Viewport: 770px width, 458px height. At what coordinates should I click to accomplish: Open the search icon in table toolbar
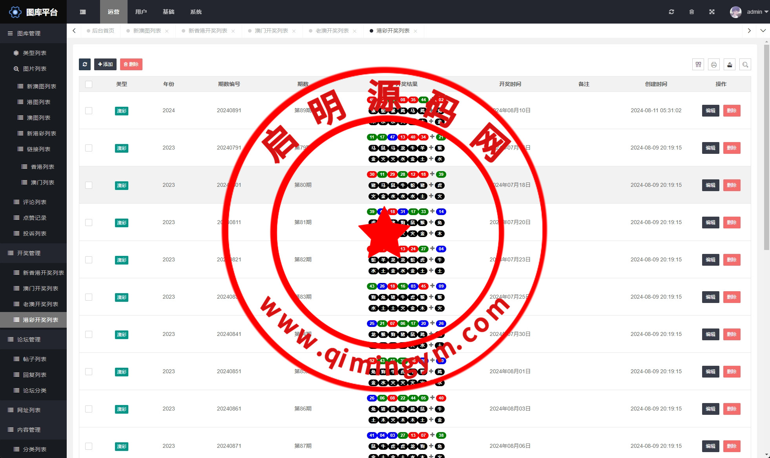click(x=745, y=64)
